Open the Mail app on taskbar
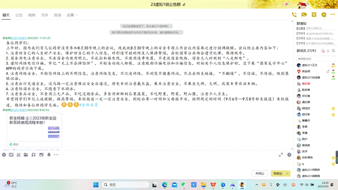 175,185
